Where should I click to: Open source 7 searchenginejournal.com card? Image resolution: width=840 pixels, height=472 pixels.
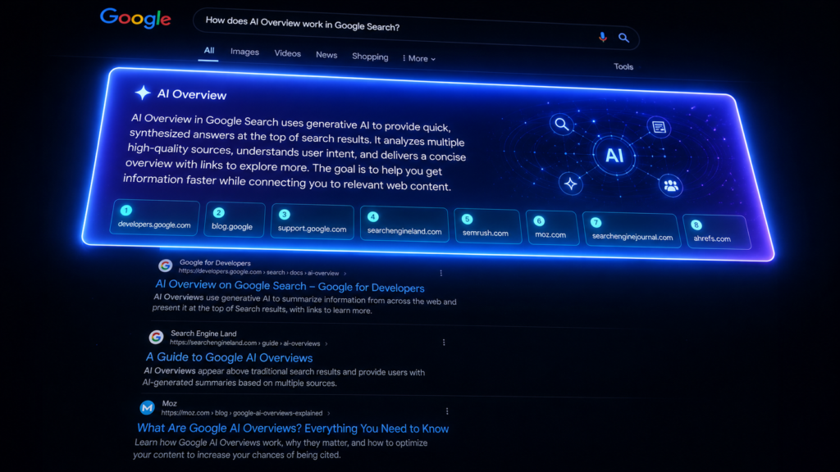tap(632, 230)
